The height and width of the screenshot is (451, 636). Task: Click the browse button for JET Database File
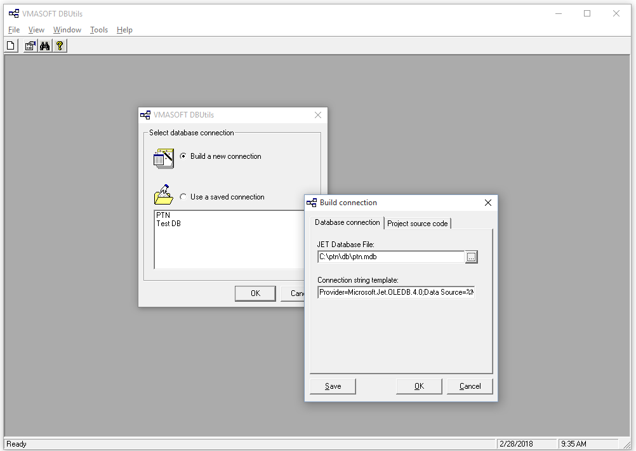[471, 257]
